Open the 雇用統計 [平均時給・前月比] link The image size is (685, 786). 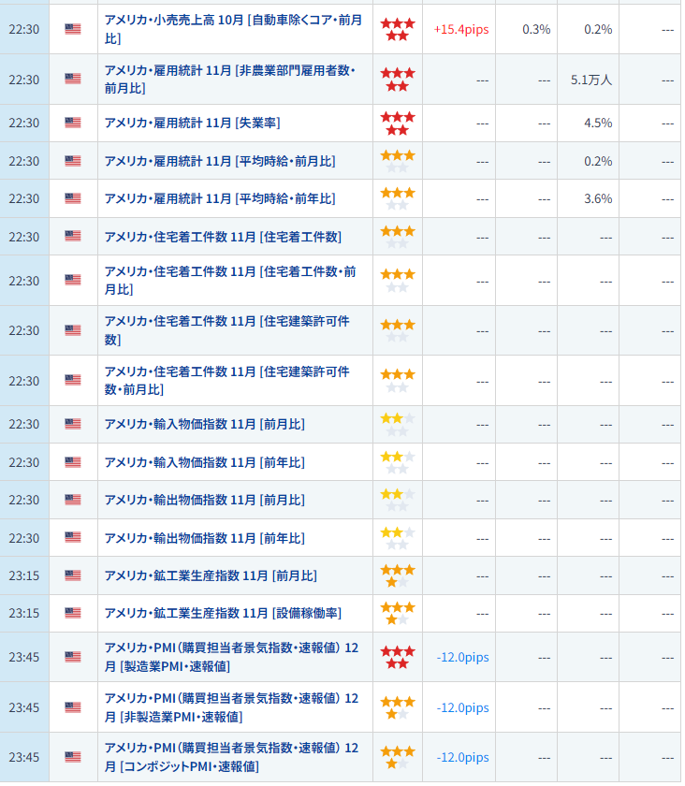219,161
